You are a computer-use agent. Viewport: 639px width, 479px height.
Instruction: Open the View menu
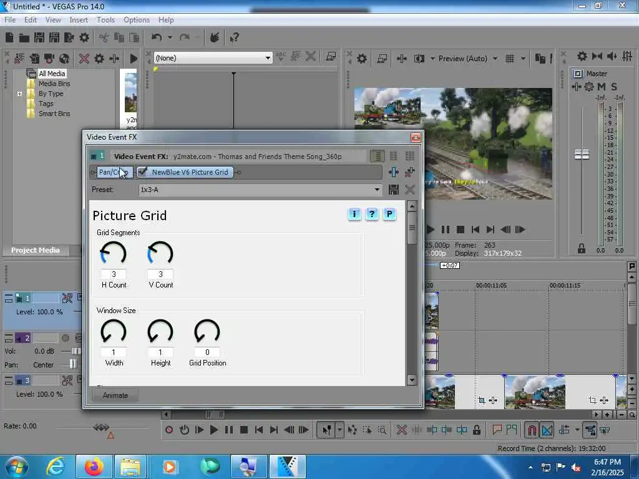tap(53, 20)
